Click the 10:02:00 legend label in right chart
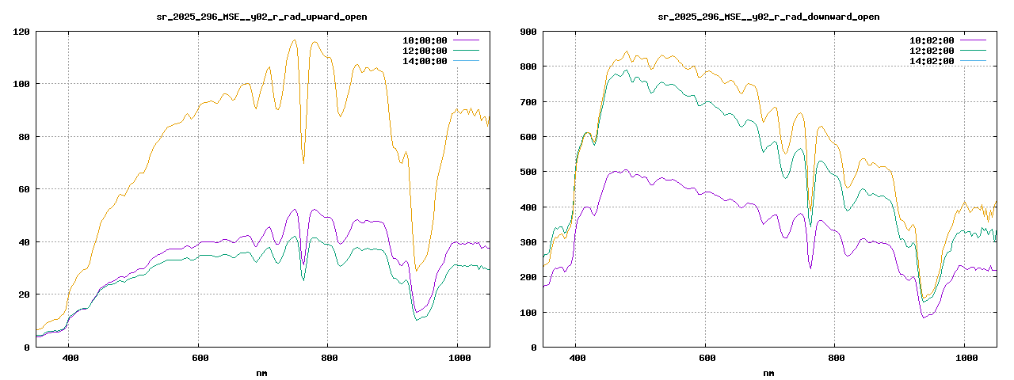This screenshot has width=1014, height=380. pyautogui.click(x=931, y=40)
